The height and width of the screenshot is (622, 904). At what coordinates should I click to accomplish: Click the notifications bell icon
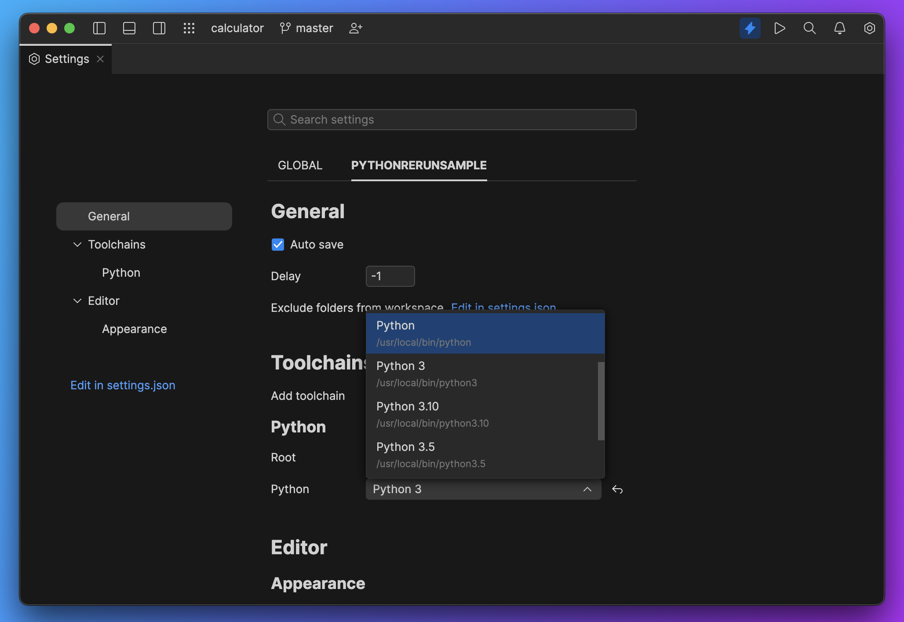click(840, 27)
